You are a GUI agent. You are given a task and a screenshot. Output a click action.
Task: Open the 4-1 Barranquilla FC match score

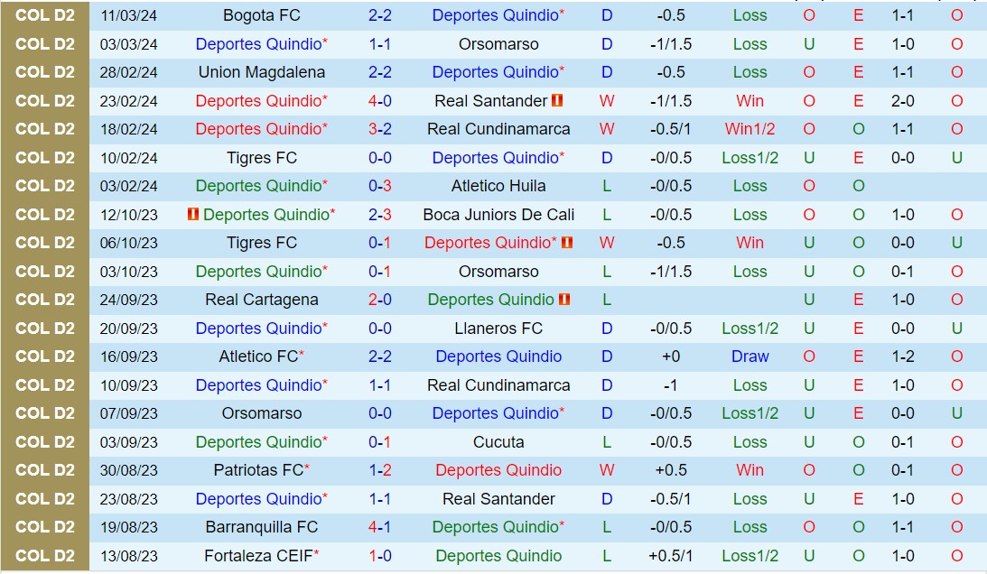click(x=380, y=527)
